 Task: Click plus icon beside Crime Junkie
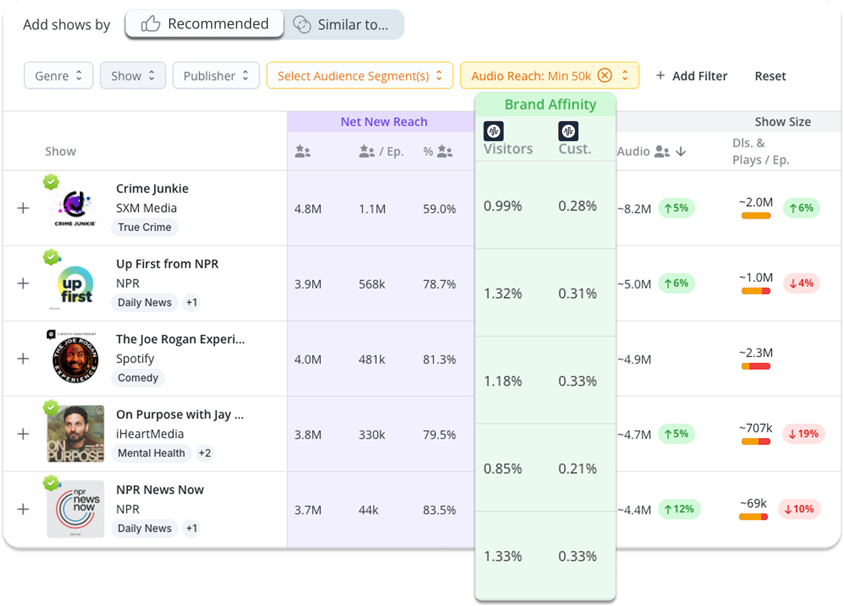pyautogui.click(x=23, y=208)
